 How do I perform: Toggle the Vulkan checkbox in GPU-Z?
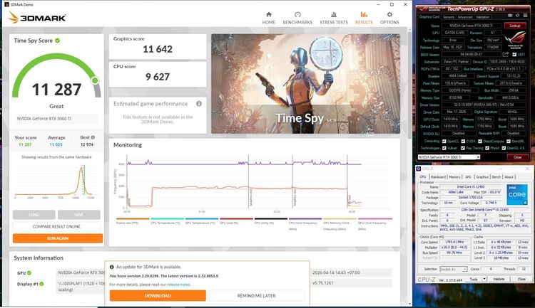pyautogui.click(x=444, y=148)
